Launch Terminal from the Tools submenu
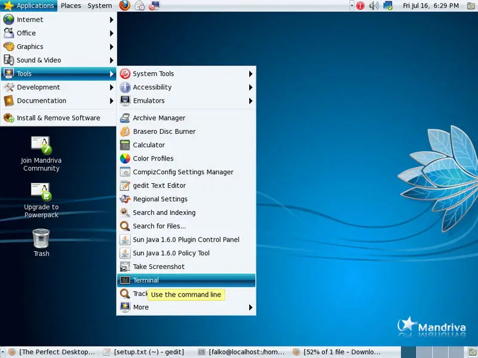Screen dimensions: 478x358 click(186, 280)
